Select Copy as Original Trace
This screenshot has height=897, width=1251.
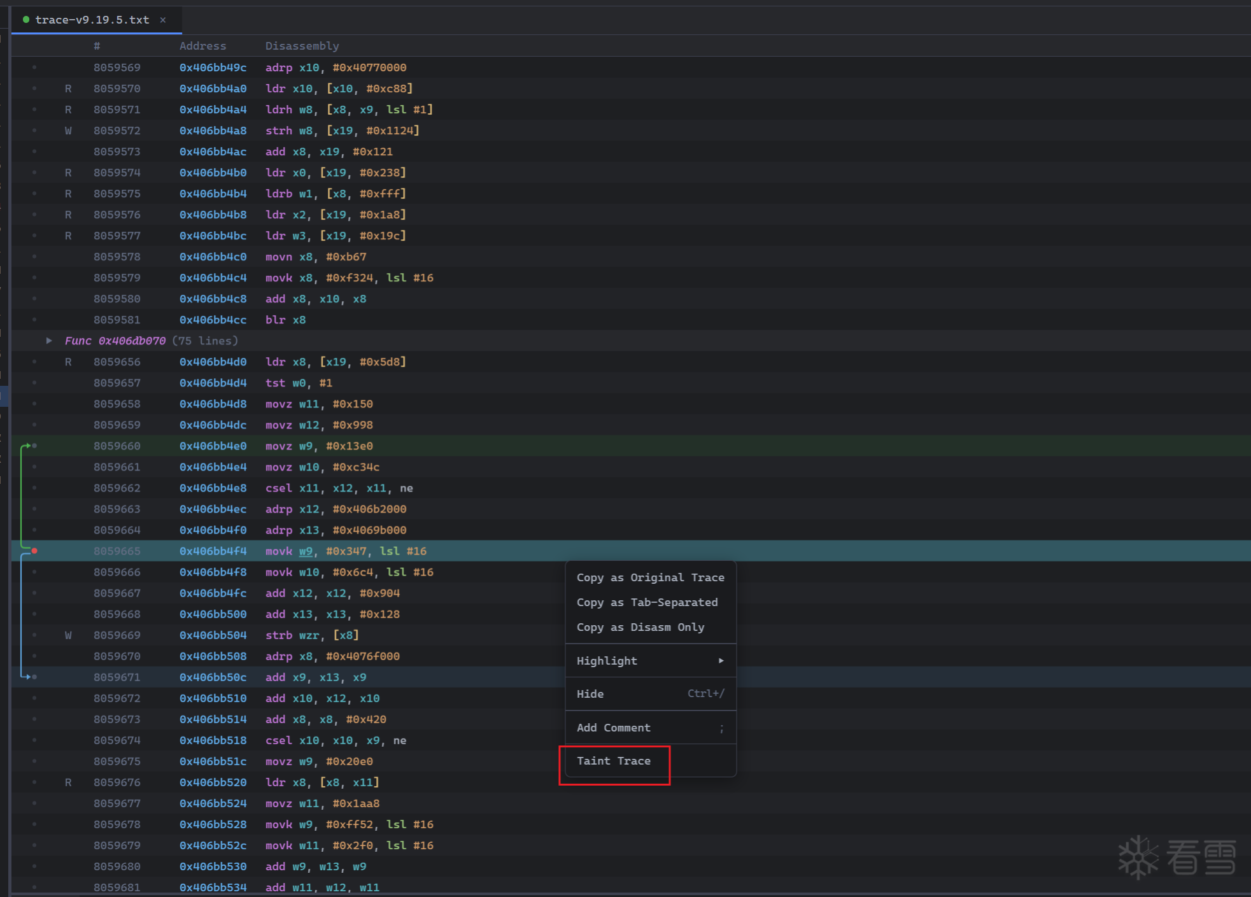coord(650,577)
